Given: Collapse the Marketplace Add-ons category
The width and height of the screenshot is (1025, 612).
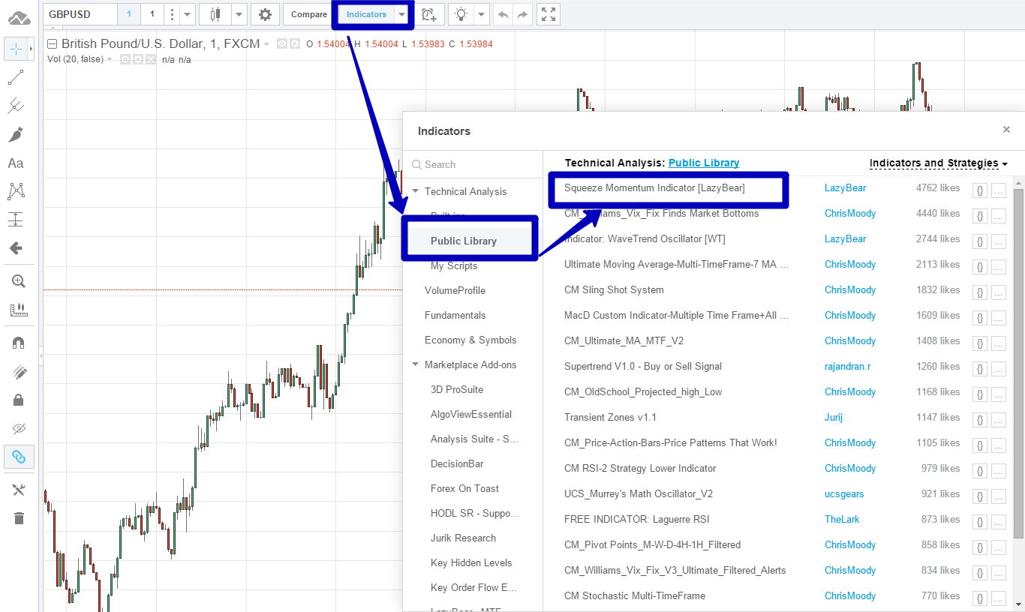Looking at the screenshot, I should 416,365.
